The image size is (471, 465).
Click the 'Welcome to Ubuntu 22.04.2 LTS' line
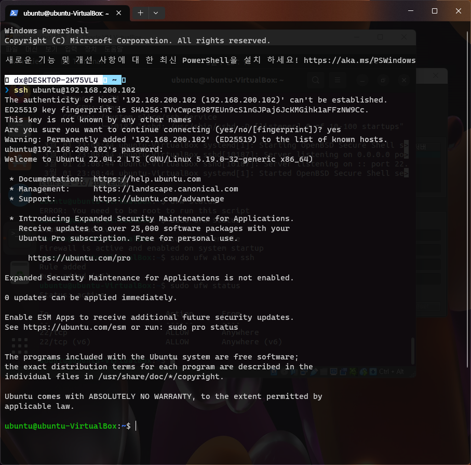(158, 159)
